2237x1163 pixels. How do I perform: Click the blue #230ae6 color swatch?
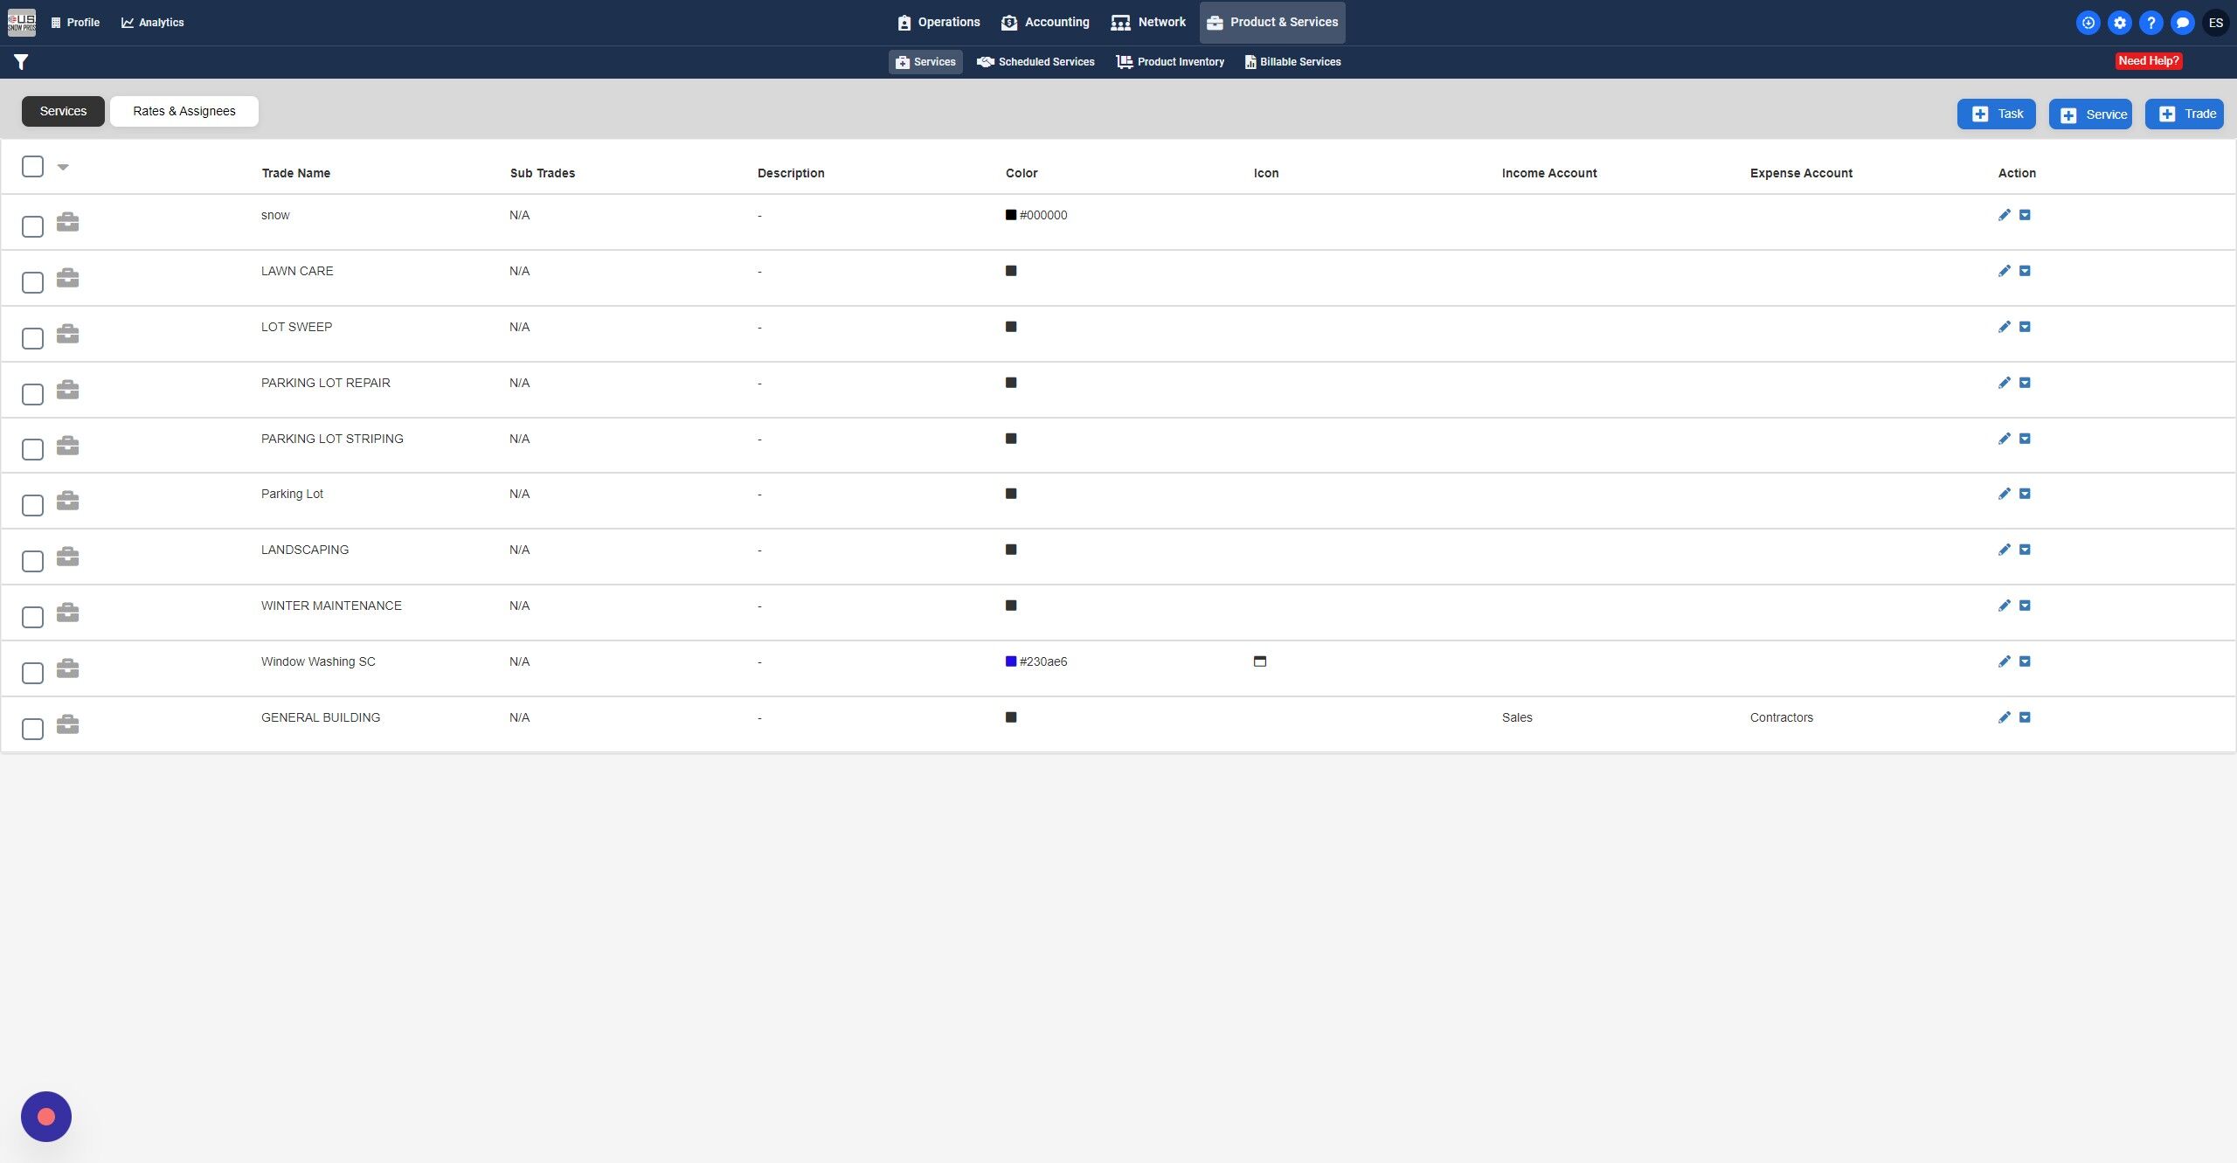pos(1011,661)
